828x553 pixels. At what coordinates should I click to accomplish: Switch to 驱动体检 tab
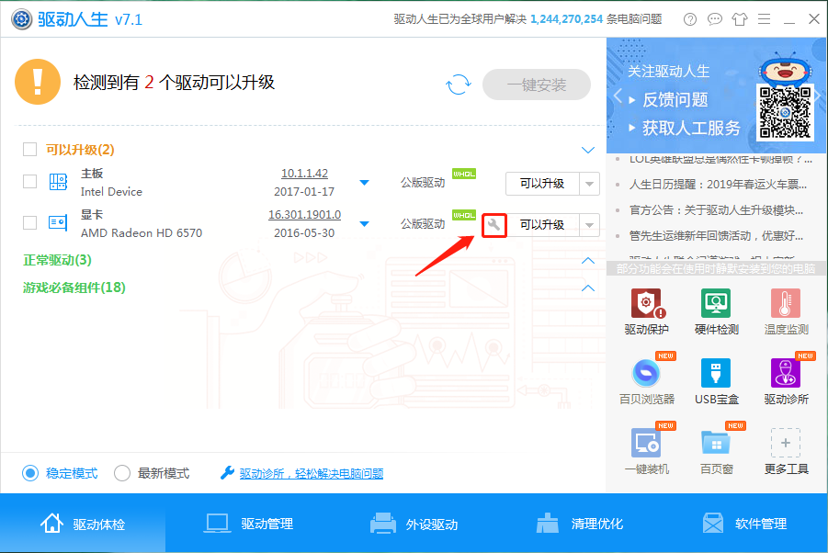[83, 524]
